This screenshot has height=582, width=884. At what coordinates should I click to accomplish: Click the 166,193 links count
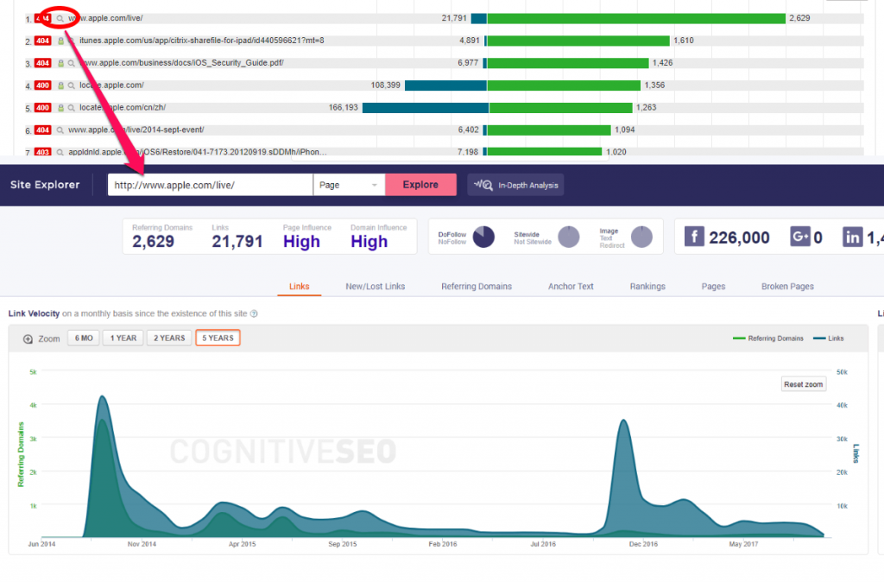coord(344,107)
